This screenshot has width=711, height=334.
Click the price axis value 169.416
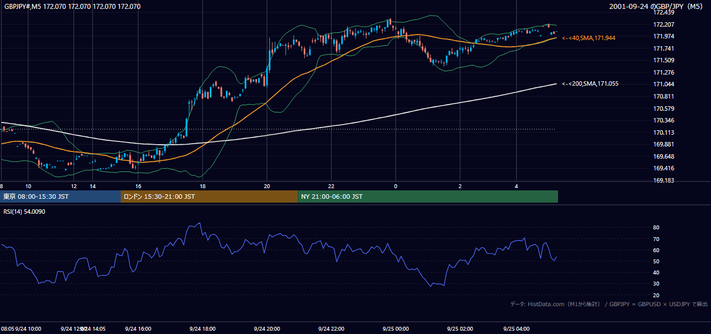coord(664,168)
